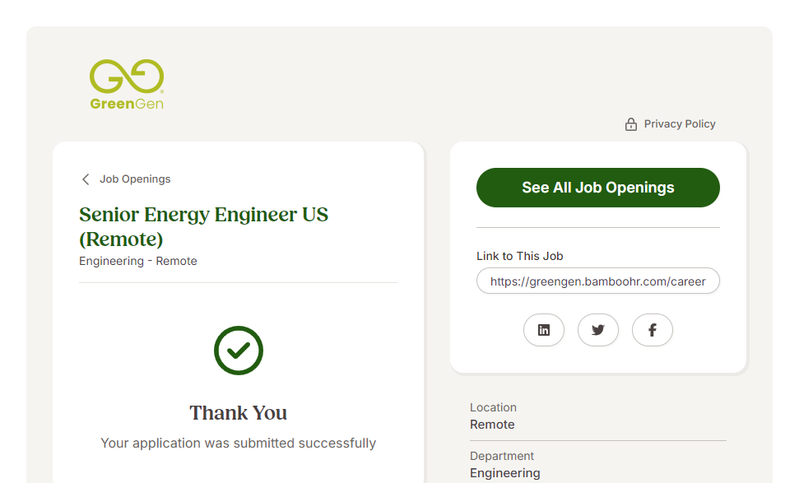This screenshot has height=483, width=799.
Task: Click the Link to This Job label
Action: coord(520,256)
